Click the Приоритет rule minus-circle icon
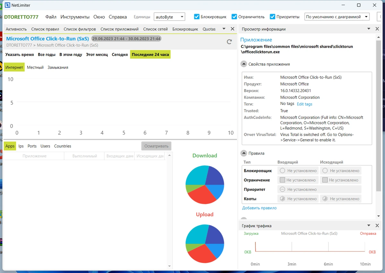The height and width of the screenshot is (273, 385). [282, 189]
